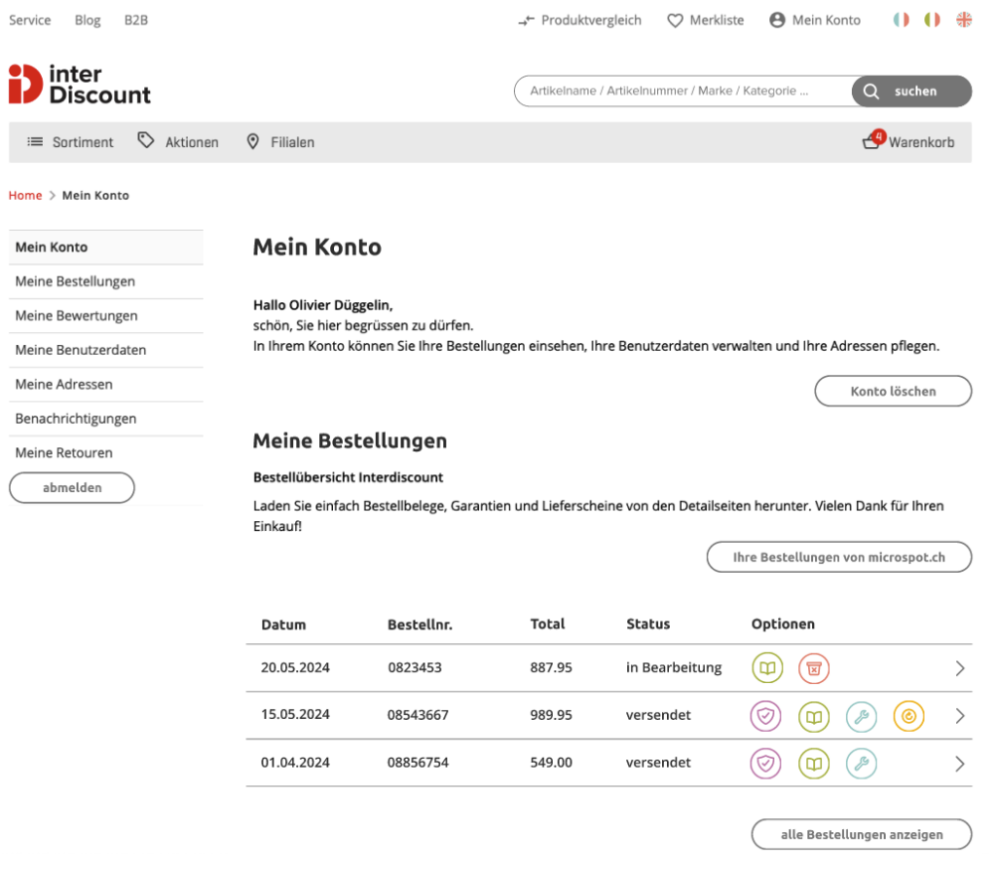Focus the Artikelname search field

click(x=683, y=91)
